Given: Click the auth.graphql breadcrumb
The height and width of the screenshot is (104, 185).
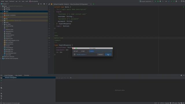Looking at the screenshot, I should point(34,1).
